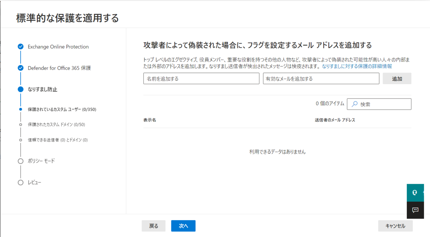Sort by the 表示名 column header

tap(149, 120)
